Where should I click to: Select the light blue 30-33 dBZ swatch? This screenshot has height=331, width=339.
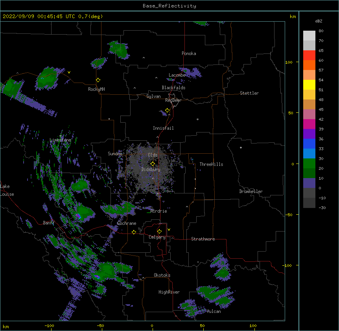(309, 154)
